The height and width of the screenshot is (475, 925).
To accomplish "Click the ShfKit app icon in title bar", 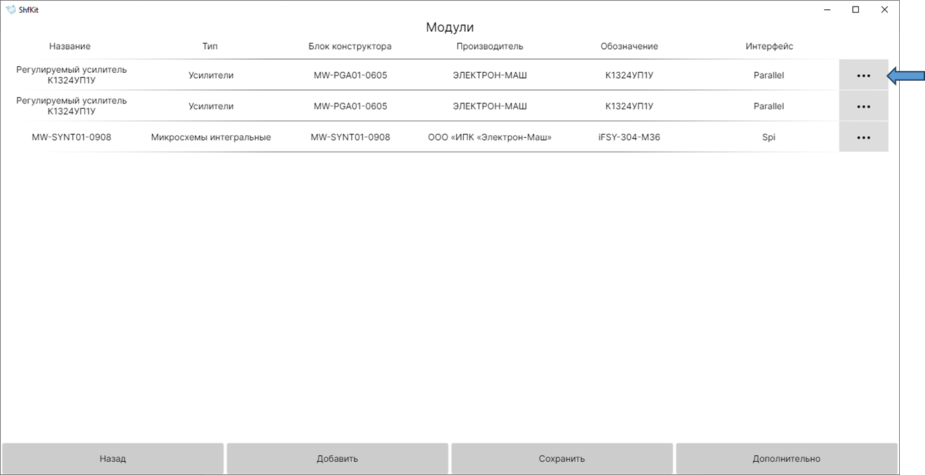I will coord(11,10).
